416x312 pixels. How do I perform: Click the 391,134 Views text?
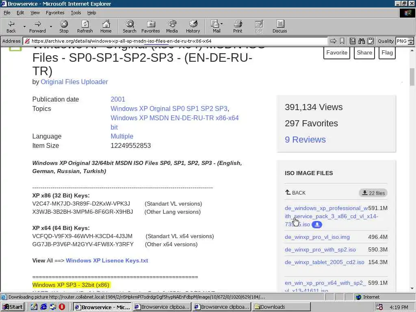(x=314, y=107)
